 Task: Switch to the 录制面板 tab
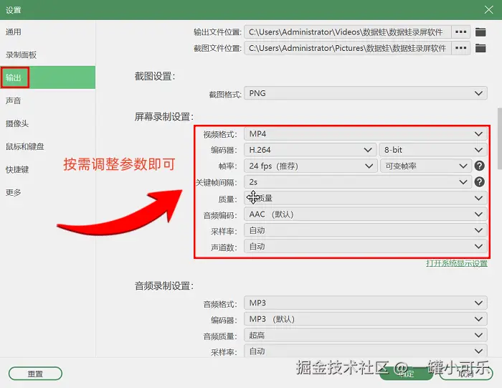tap(47, 55)
